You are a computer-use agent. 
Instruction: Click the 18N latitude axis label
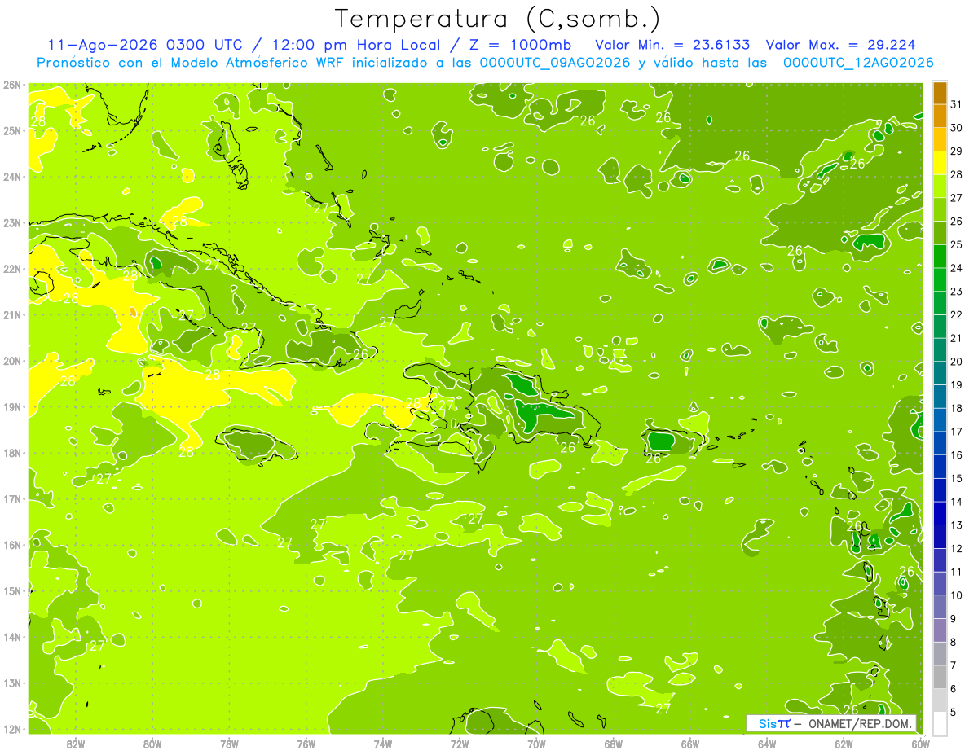pyautogui.click(x=12, y=453)
